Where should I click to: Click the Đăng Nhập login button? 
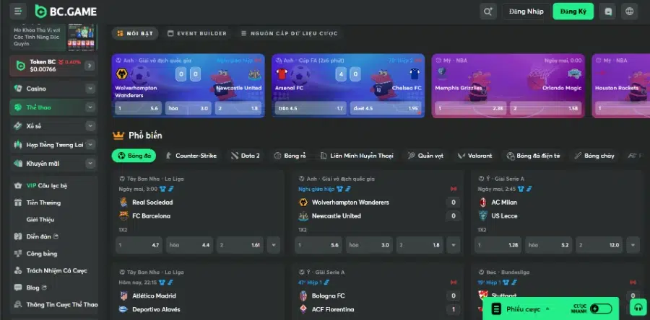526,12
